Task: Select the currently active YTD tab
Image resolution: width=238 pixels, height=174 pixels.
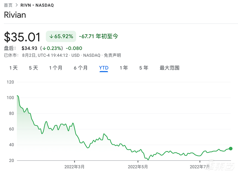Action: coord(104,68)
